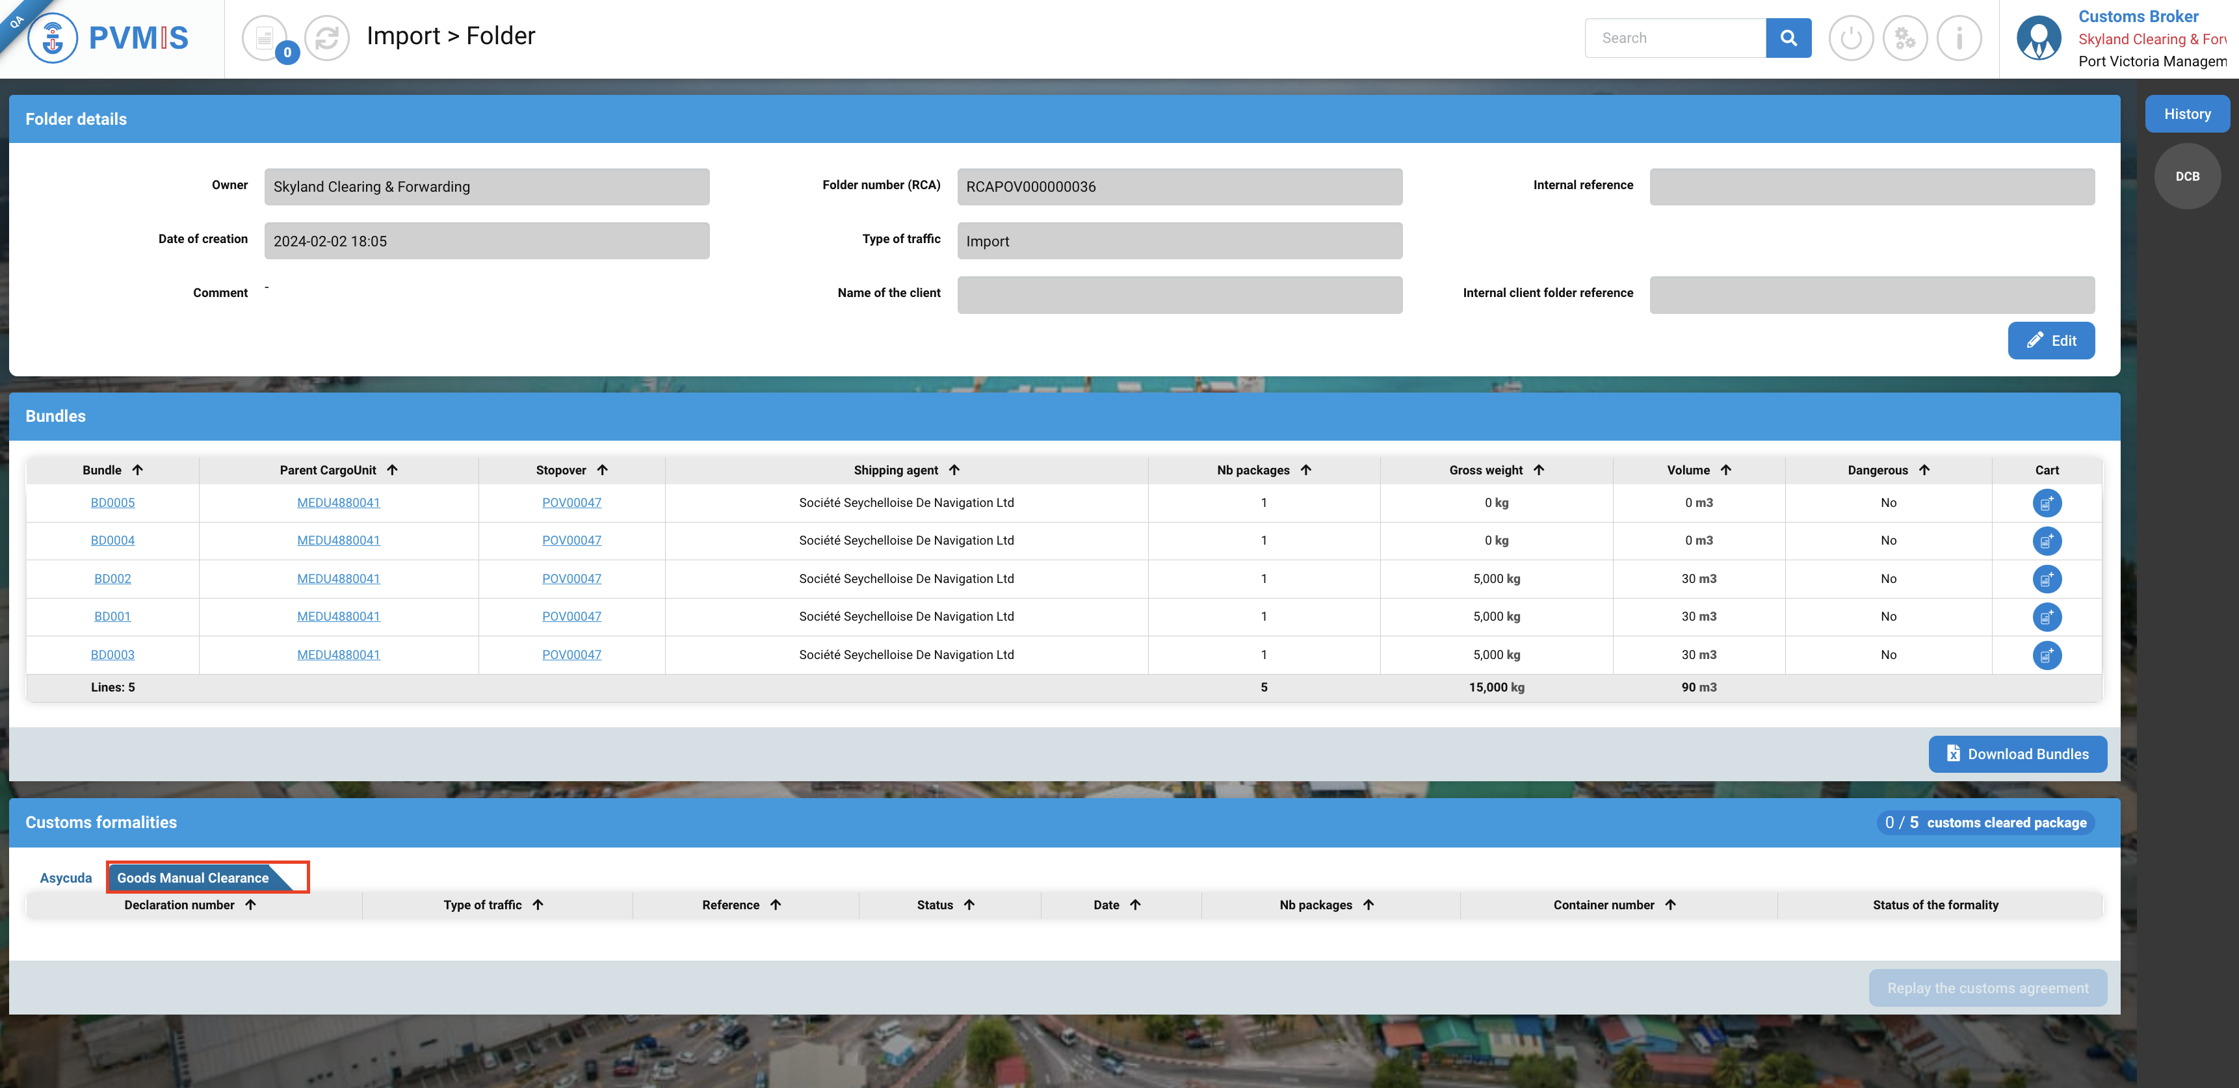This screenshot has height=1088, width=2239.
Task: Click the document notifications icon with badge
Action: [x=265, y=38]
